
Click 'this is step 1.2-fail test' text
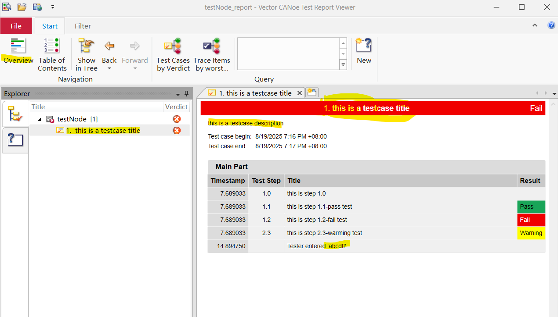[317, 220]
